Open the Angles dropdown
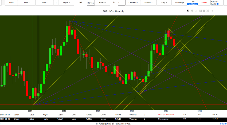Viewport: 227px width, 125px height. (66, 3)
